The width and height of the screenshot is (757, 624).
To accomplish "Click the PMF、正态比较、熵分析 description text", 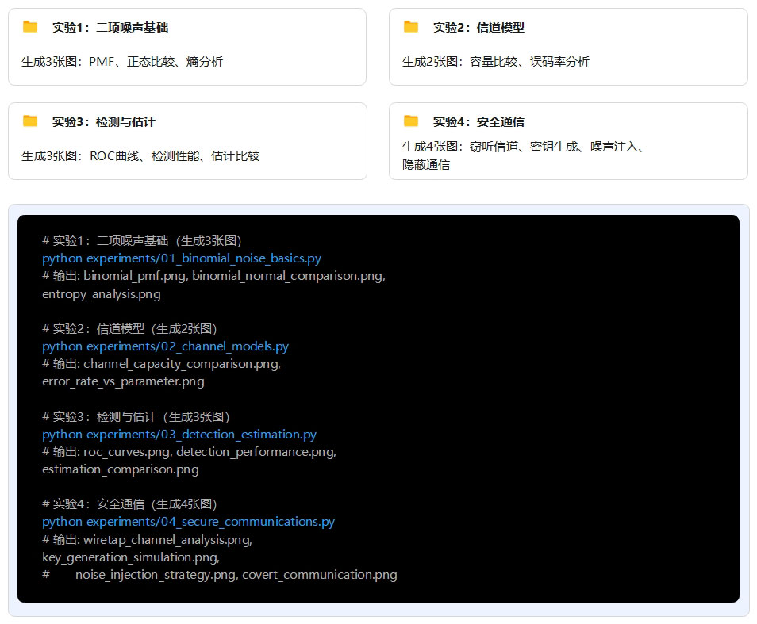I will click(122, 61).
